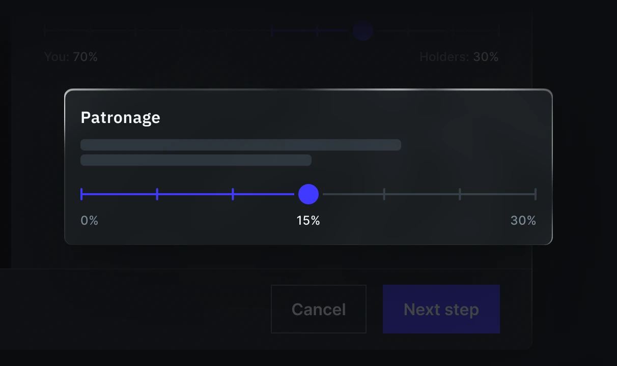Click the 0% label below the slider

89,220
